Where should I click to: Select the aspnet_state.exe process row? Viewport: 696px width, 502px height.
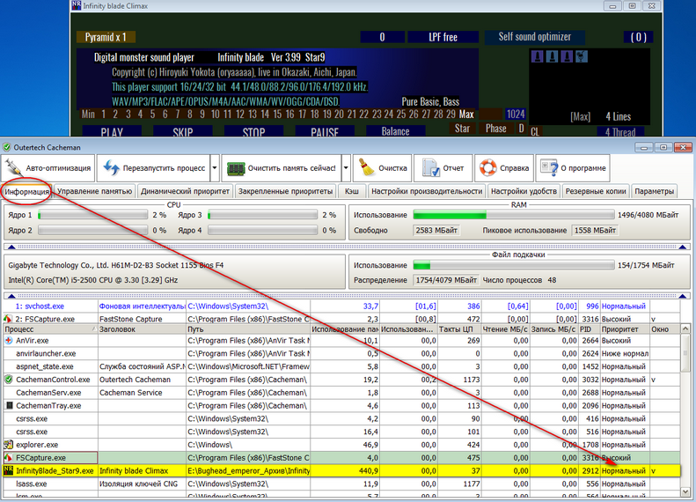[341, 366]
